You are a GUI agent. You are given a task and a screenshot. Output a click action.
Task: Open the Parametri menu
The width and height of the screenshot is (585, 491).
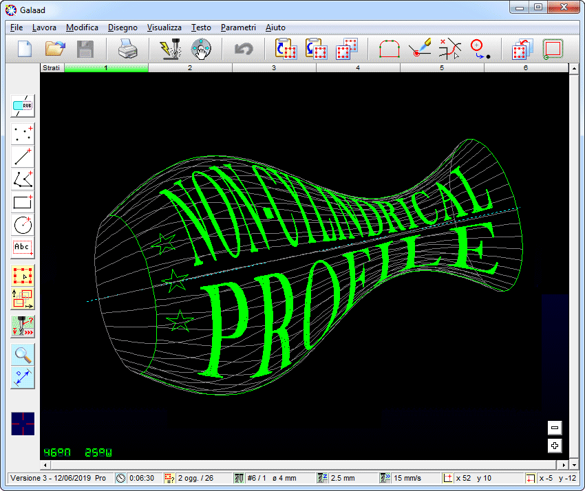238,28
